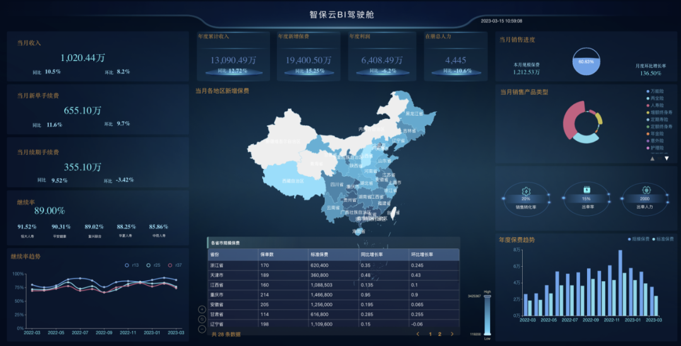Click the 85.86% 中荷人寿 continuation rate
Image resolution: width=681 pixels, height=346 pixels.
(158, 226)
